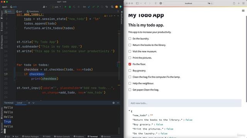
Task: Click the Safari privacy shield icon
Action: (161, 3)
